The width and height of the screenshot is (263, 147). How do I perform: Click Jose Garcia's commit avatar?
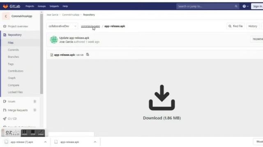click(x=54, y=40)
